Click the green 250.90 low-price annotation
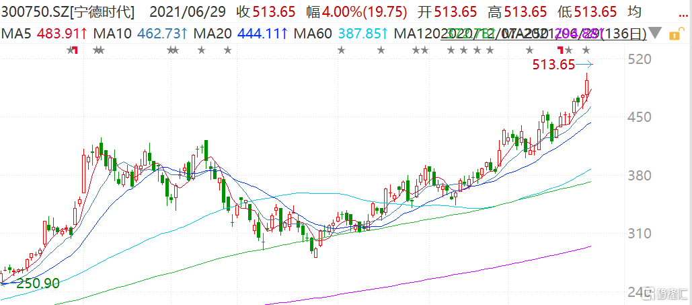This screenshot has height=305, width=692. pos(38,283)
